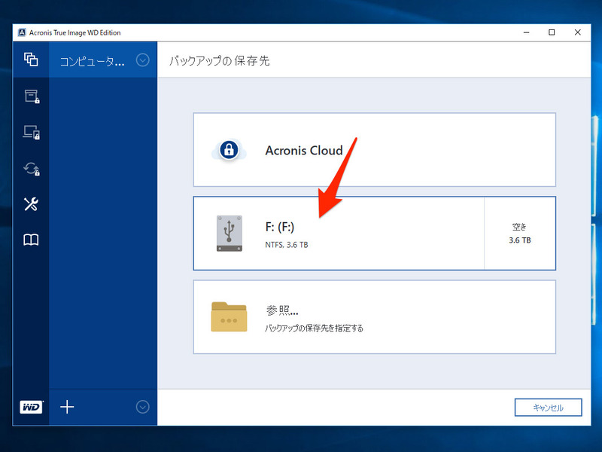Choose Acronis Cloud as backup destination
Image resolution: width=602 pixels, height=452 pixels.
[x=374, y=149]
